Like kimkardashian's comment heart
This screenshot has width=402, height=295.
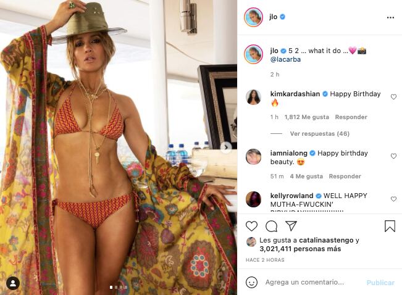pyautogui.click(x=393, y=97)
